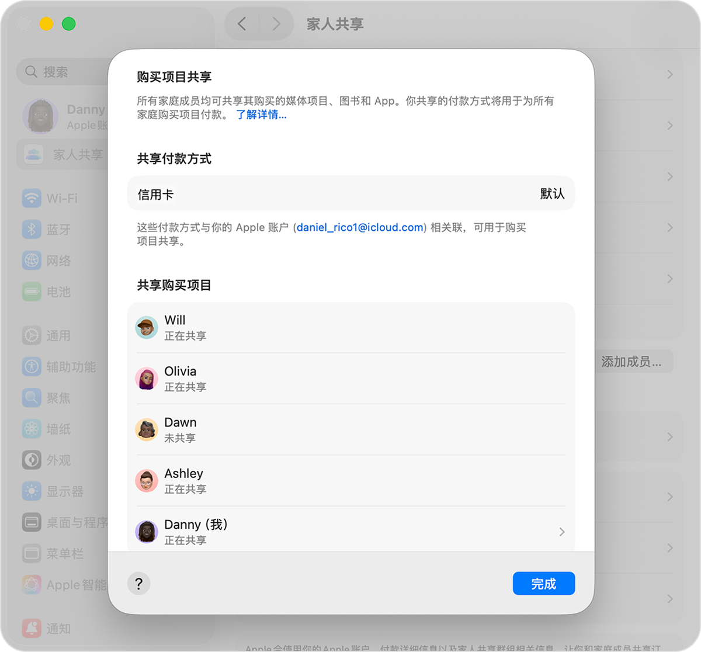701x652 pixels.
Task: Toggle Will's 正在共享 status
Action: 350,327
